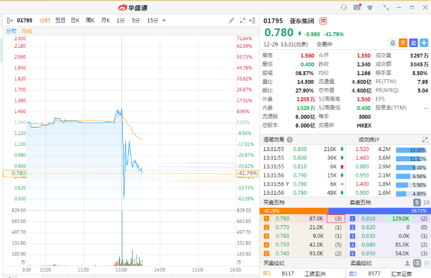Switch to 月K chart tab
This screenshot has width=431, height=278.
106,20
